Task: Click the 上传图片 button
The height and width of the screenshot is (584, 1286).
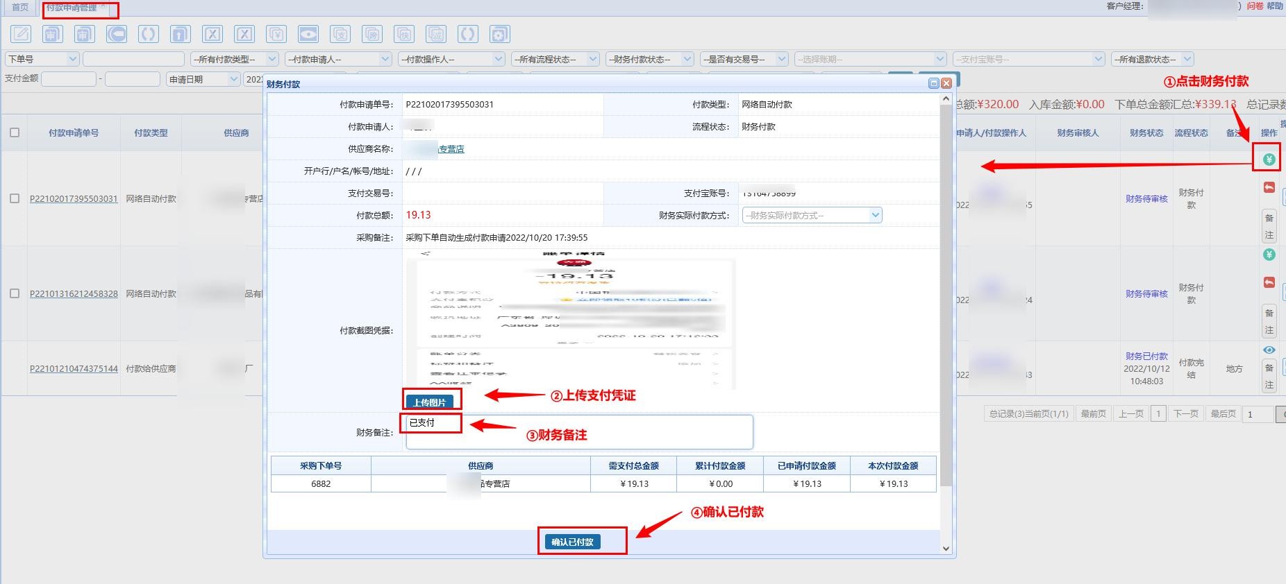Action: [x=429, y=402]
